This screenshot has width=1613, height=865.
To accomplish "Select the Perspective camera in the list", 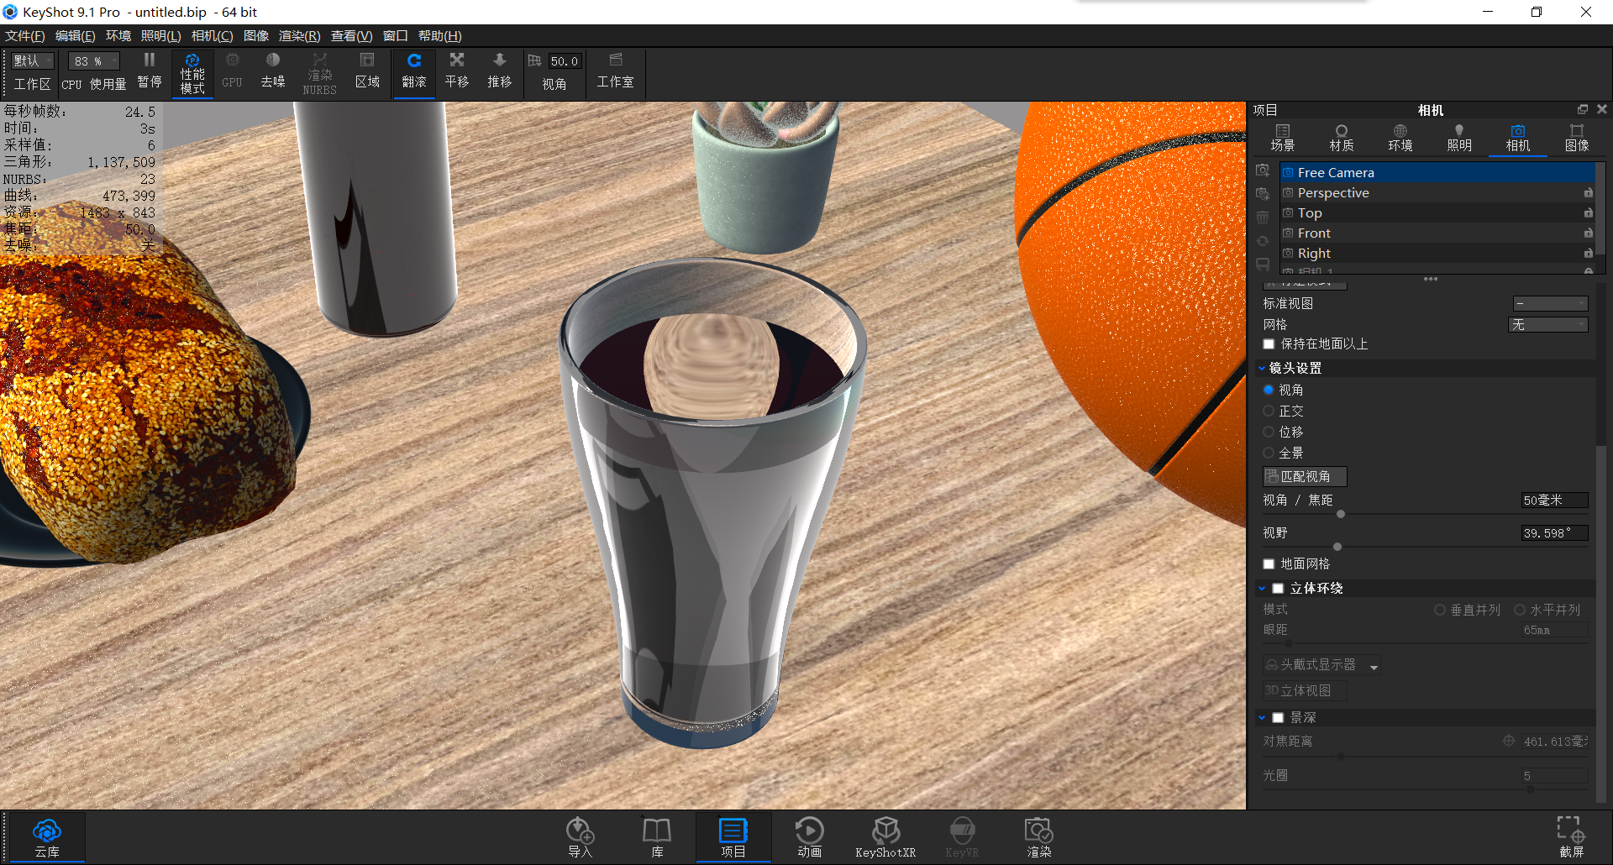I will click(1334, 192).
